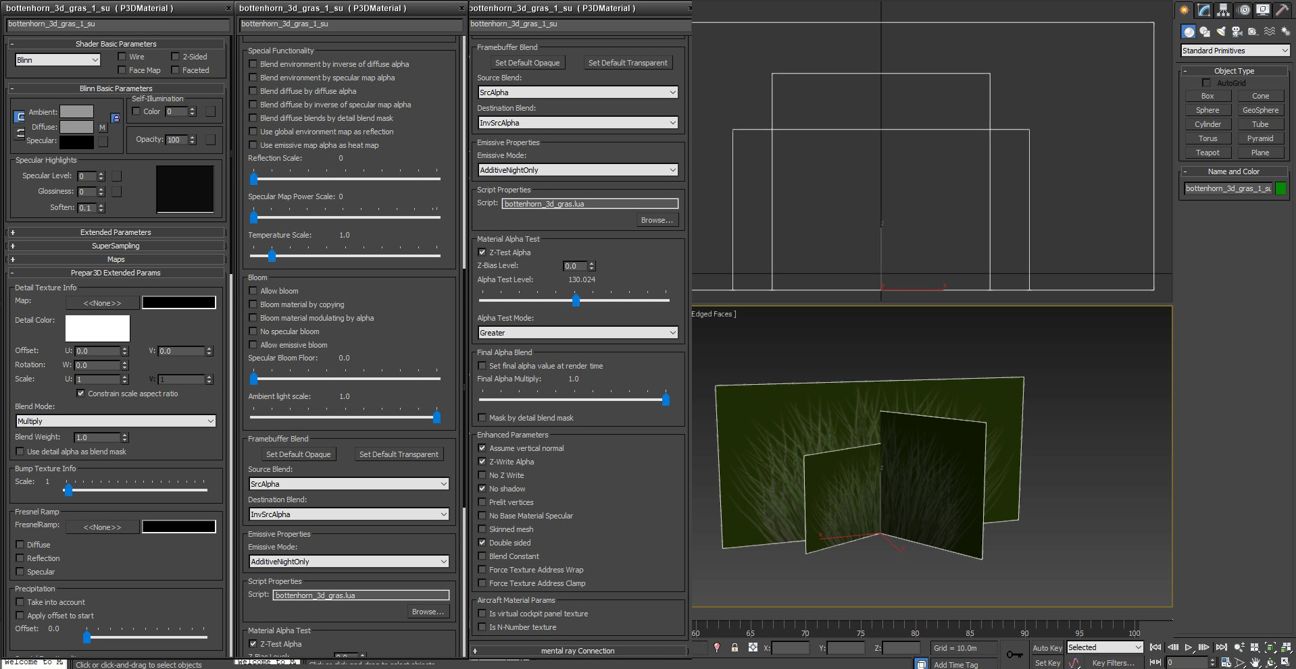Open the Selected key mode dropdown

click(x=1105, y=647)
